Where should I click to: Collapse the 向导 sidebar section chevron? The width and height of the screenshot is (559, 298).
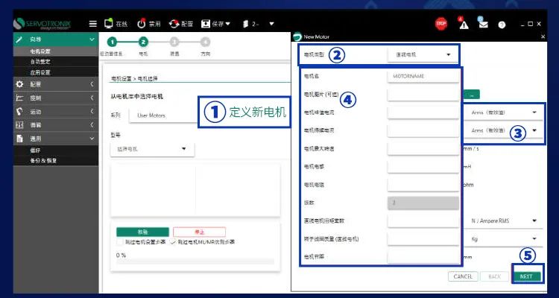[92, 39]
